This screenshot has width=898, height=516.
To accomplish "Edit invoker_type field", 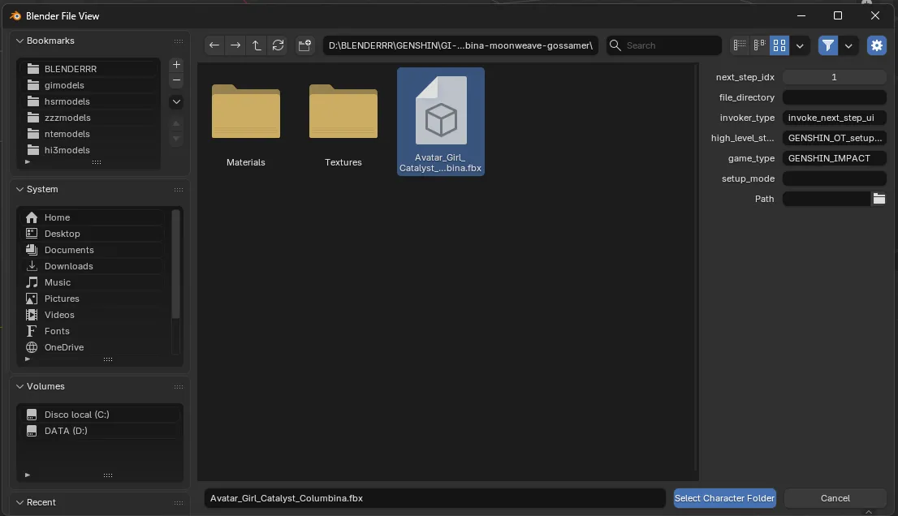I will tap(834, 118).
